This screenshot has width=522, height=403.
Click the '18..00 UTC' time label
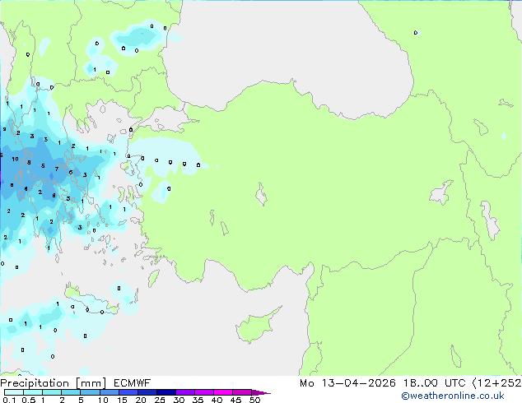point(434,383)
